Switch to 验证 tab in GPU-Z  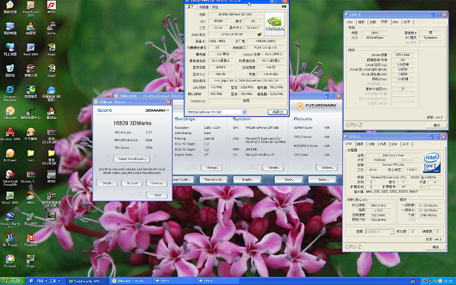[x=215, y=7]
